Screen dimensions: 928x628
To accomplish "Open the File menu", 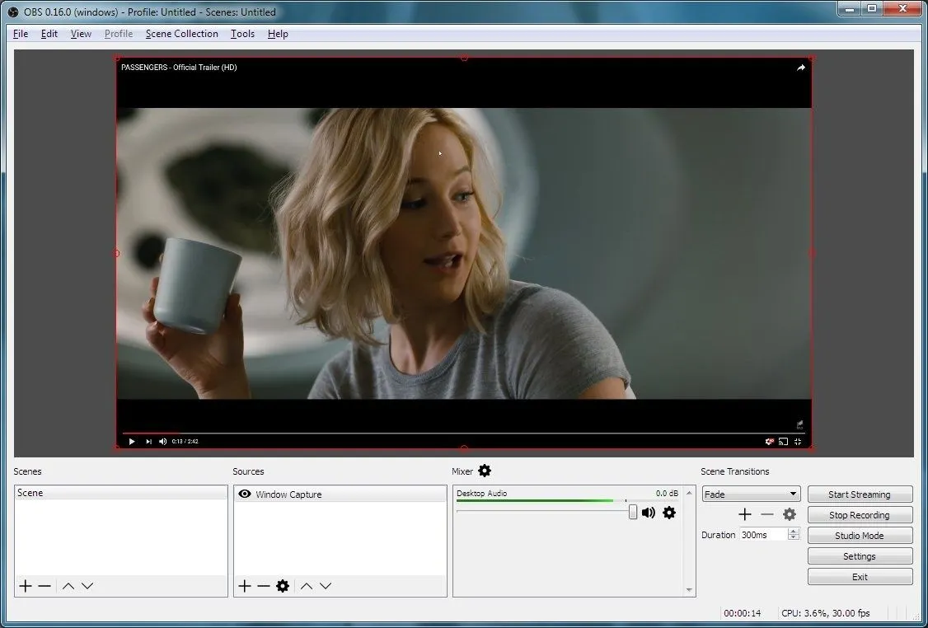I will [20, 34].
